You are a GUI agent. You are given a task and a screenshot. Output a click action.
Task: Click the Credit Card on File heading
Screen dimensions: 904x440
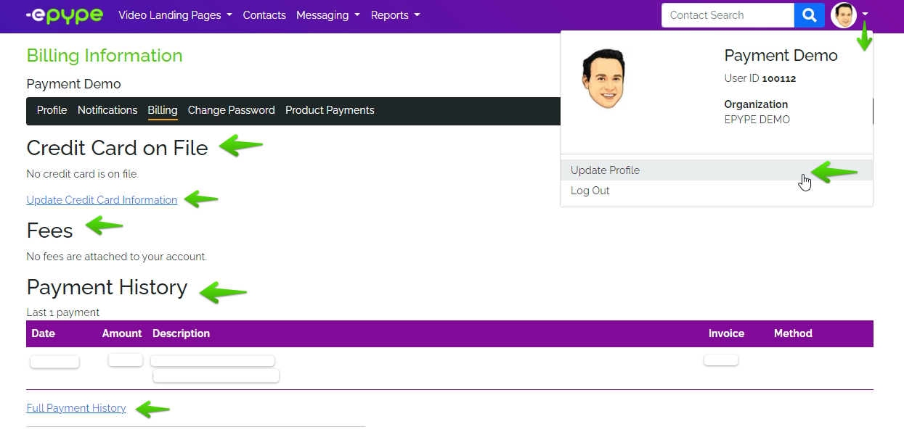pos(118,148)
